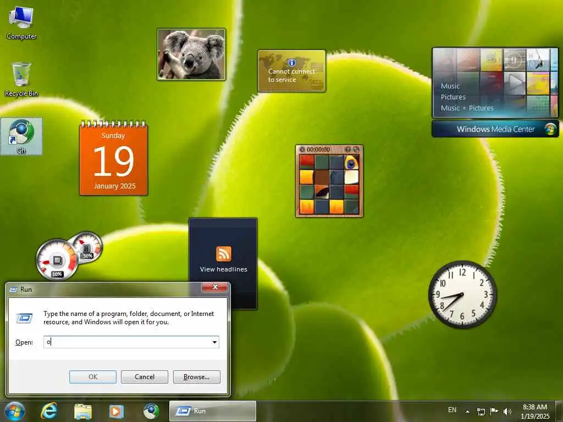Open the Action Center flag icon
Screen dimensions: 563x422
pos(494,411)
